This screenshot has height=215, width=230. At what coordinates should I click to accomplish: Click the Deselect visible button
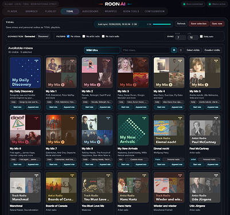[x=212, y=50]
